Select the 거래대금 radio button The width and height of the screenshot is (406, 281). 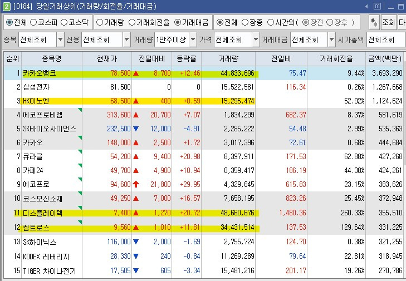click(x=178, y=22)
